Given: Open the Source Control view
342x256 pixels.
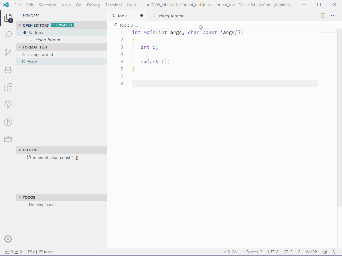Looking at the screenshot, I should coord(8,52).
